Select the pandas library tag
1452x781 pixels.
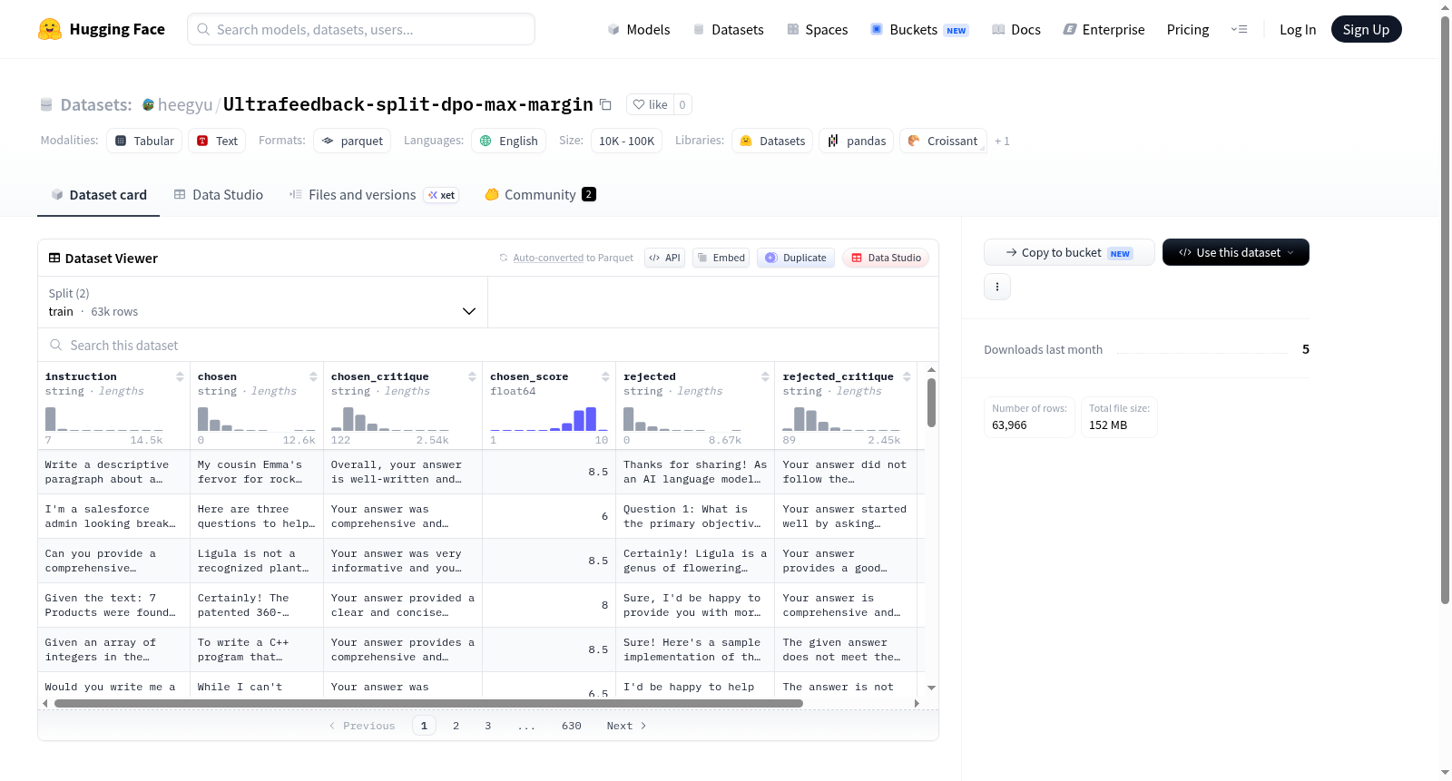click(x=857, y=141)
